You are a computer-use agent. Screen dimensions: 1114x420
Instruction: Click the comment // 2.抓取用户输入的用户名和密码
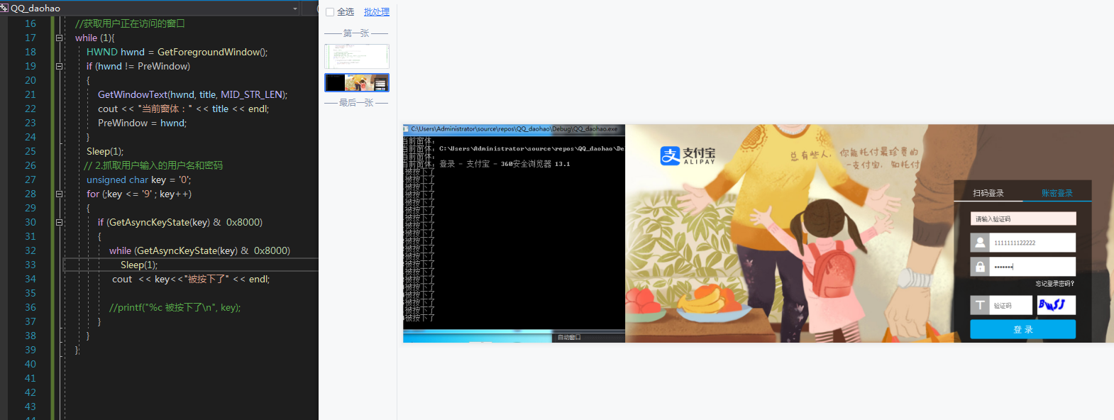click(153, 165)
